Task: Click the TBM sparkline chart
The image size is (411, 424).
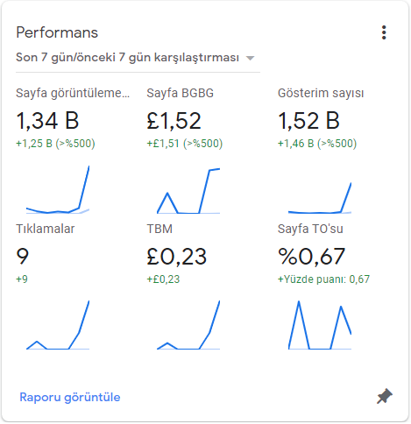Action: (x=188, y=325)
